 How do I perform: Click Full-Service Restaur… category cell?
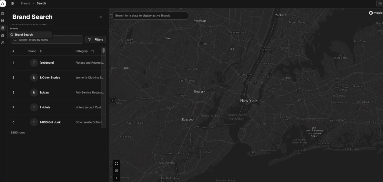pos(90,92)
